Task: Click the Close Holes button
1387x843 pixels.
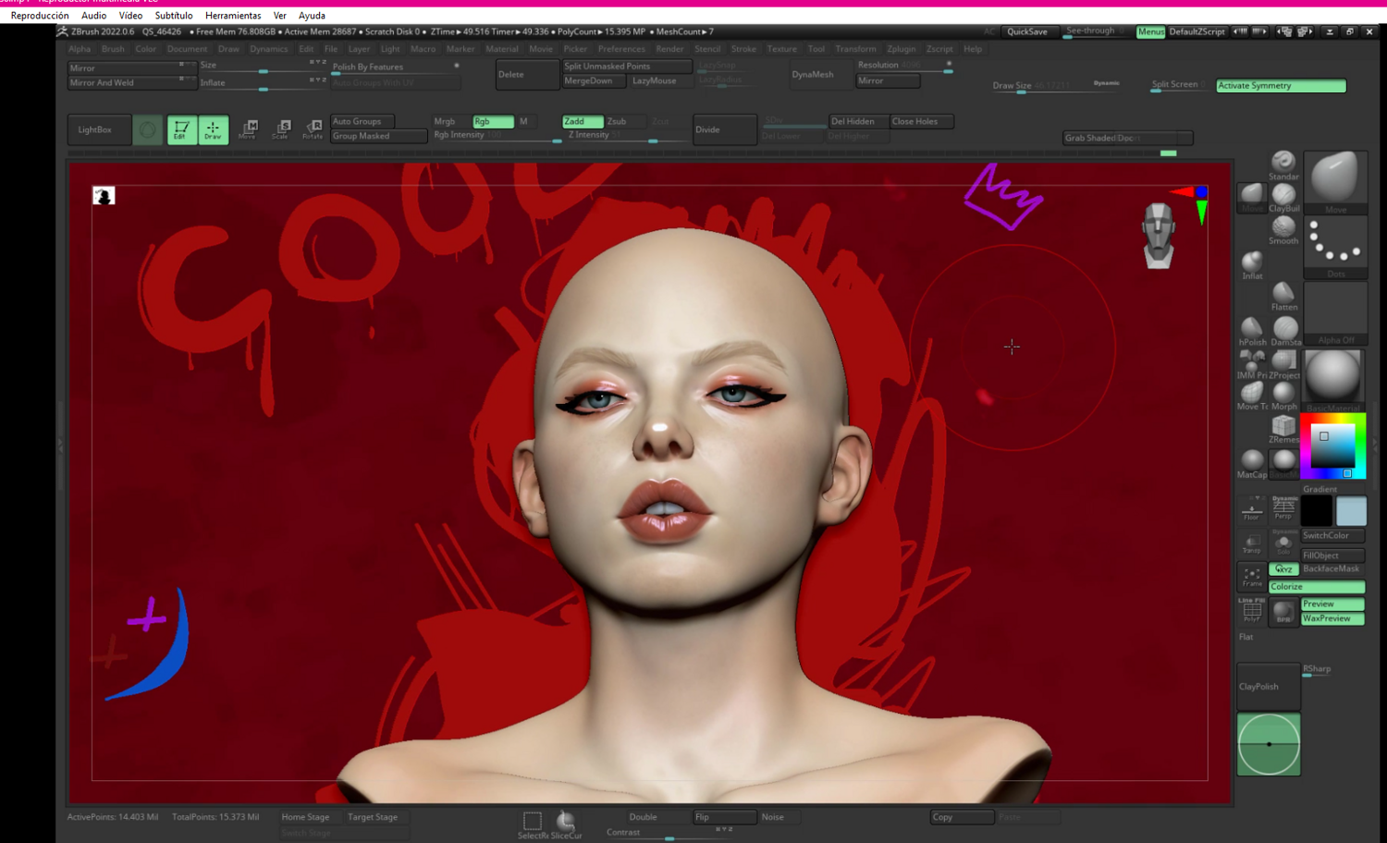Action: (921, 121)
